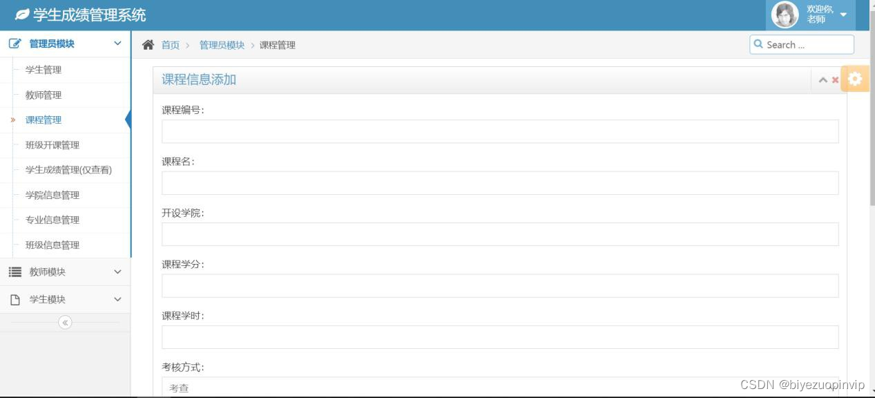Image resolution: width=875 pixels, height=398 pixels.
Task: Click 学生模块 sidebar label
Action: pyautogui.click(x=48, y=300)
